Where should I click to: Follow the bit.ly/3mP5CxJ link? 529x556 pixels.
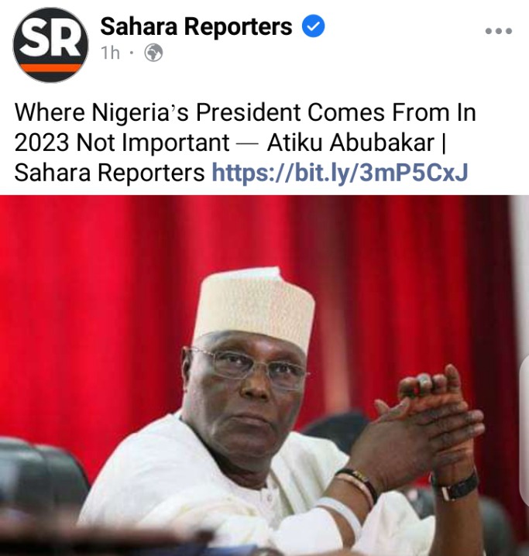(340, 173)
